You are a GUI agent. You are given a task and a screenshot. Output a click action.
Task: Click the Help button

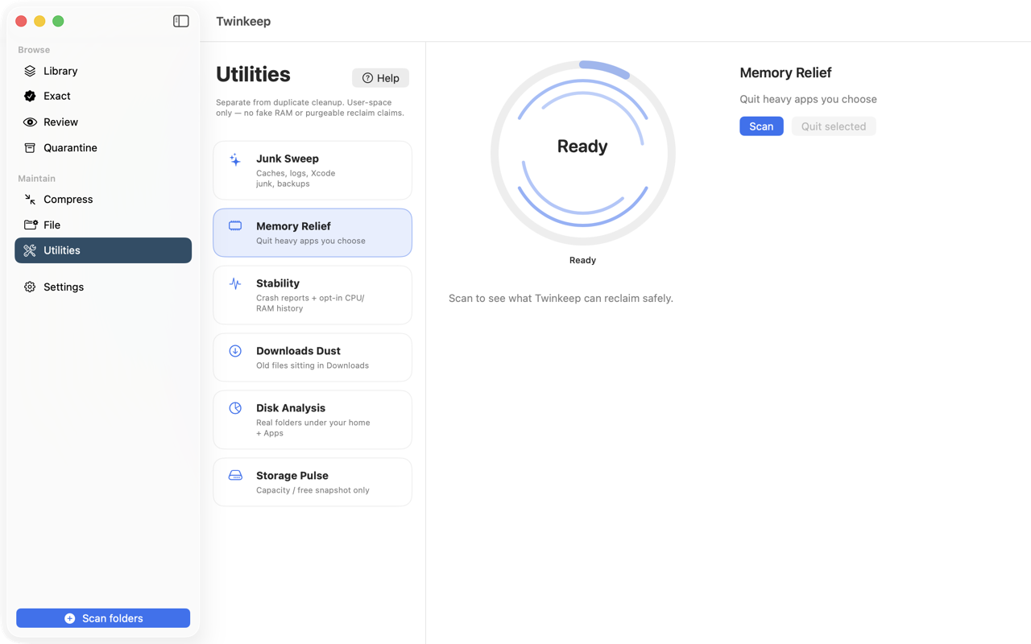(380, 78)
